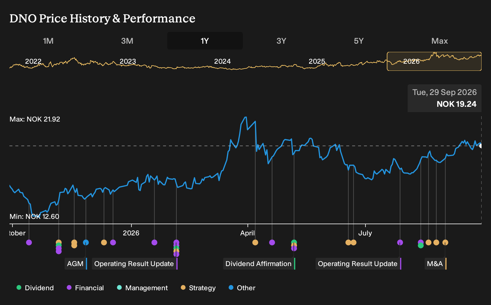Show the 3Y price history

[x=281, y=41]
